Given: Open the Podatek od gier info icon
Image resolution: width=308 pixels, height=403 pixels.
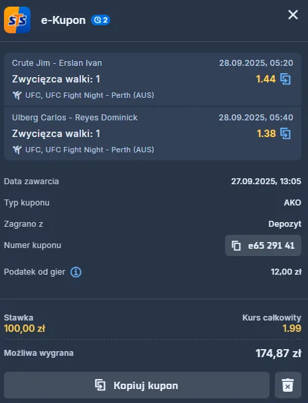Looking at the screenshot, I should point(76,272).
